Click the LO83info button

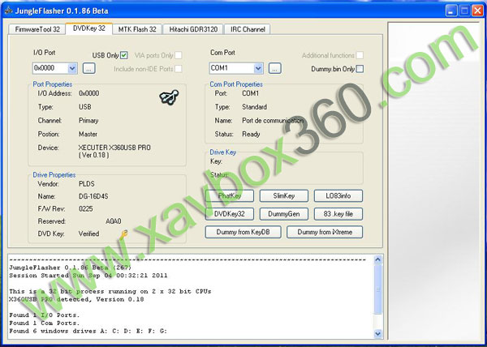[x=338, y=196]
